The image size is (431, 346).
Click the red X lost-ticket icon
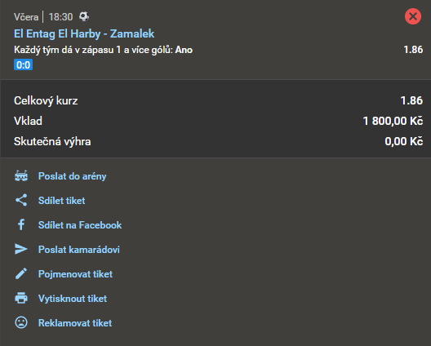413,16
